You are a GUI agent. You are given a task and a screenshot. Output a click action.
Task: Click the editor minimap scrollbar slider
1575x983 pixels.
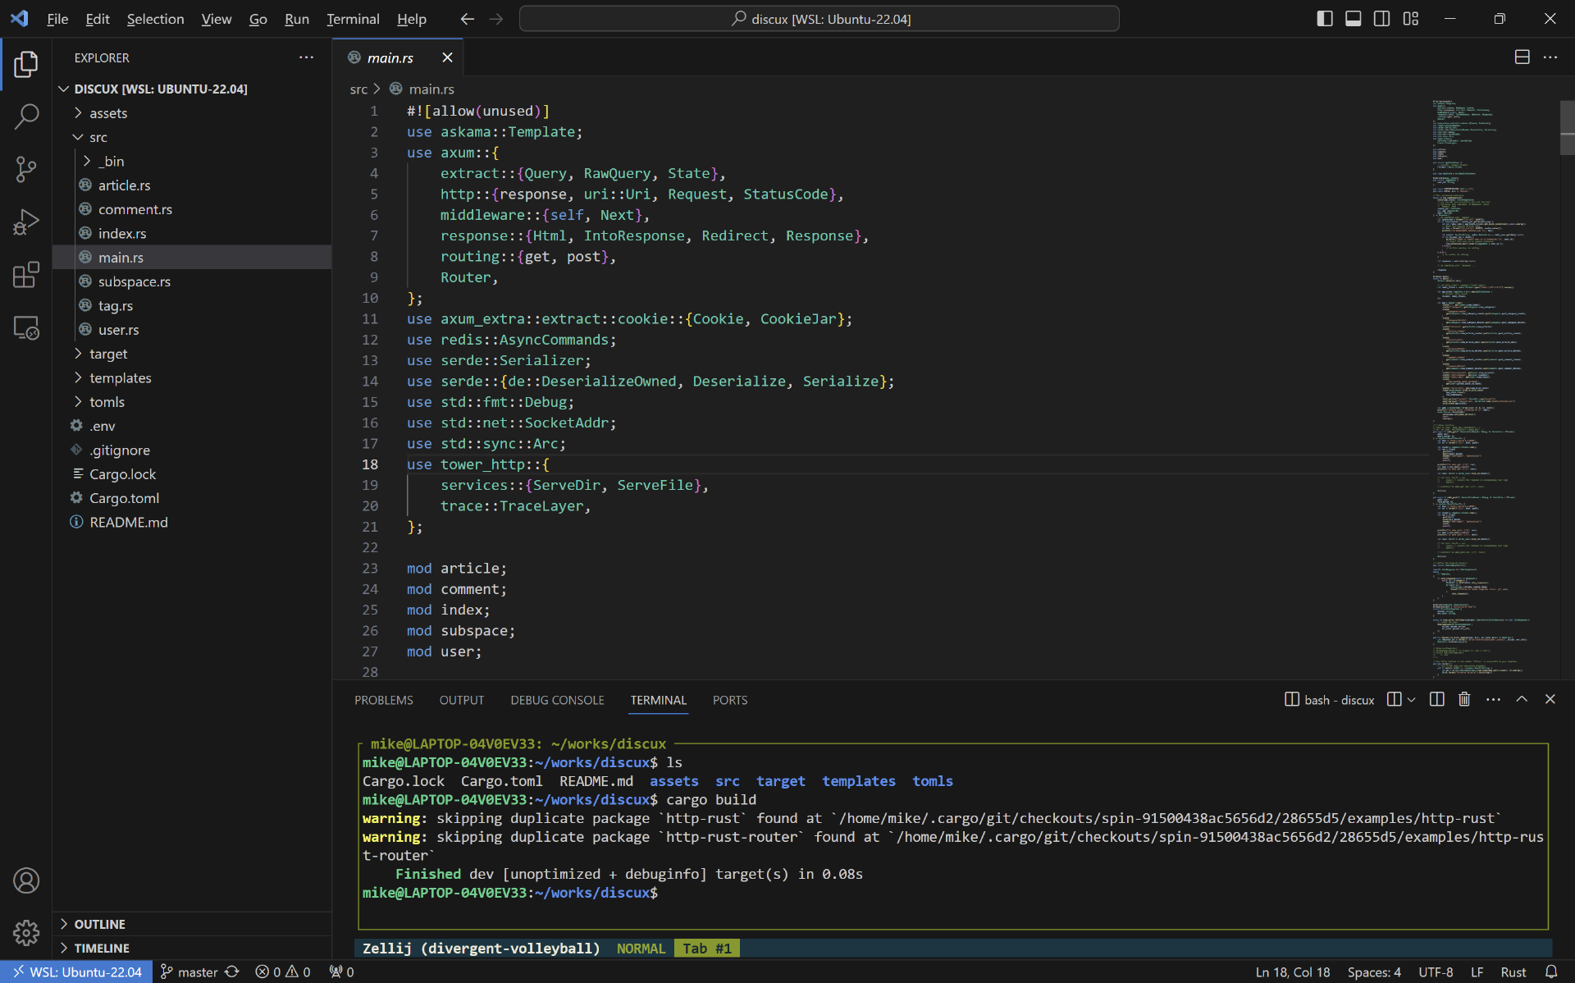point(1567,127)
